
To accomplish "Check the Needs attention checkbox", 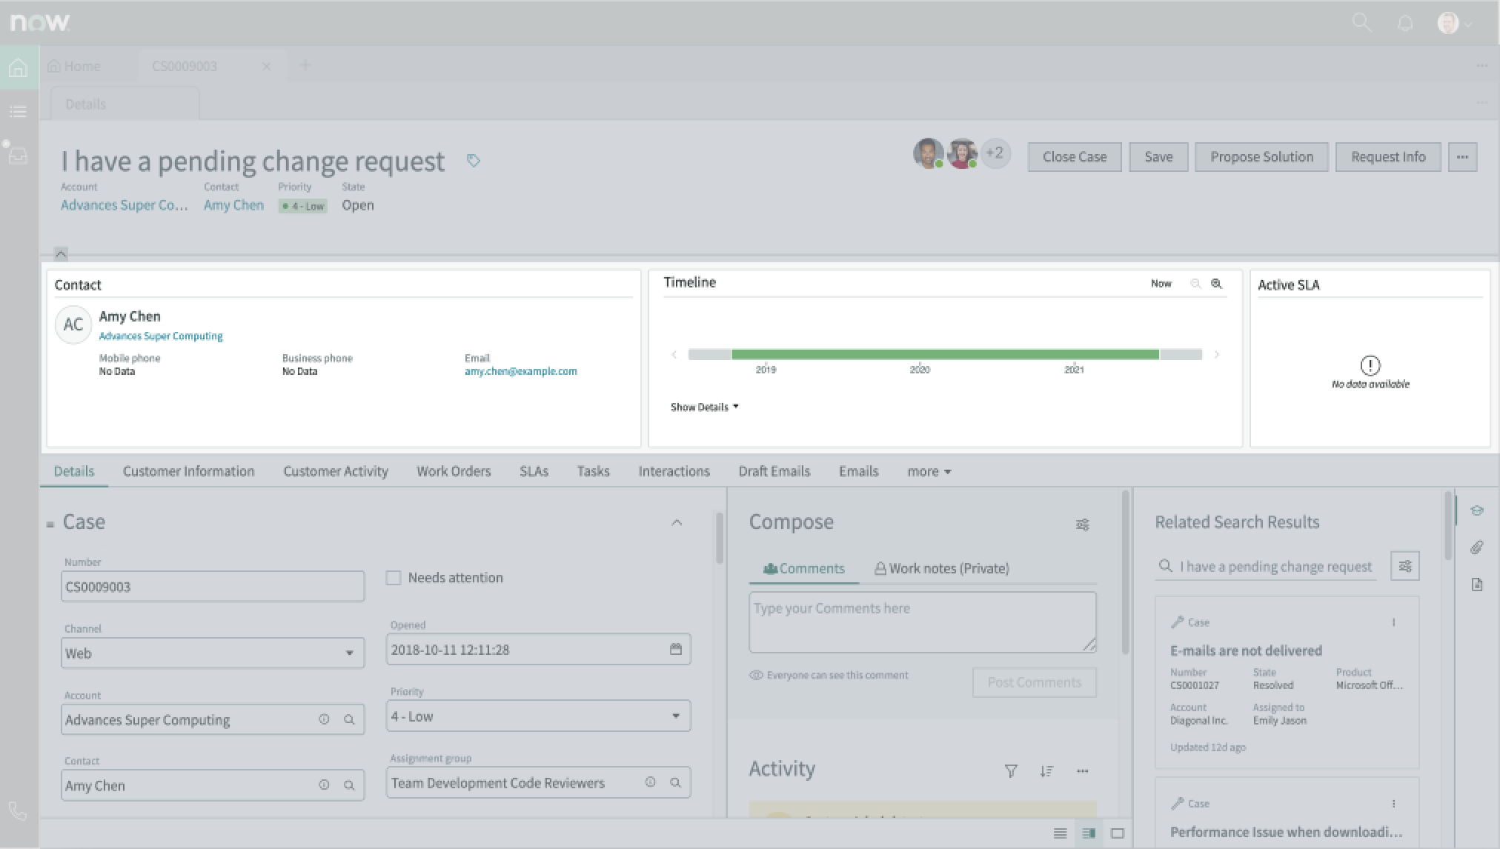I will point(393,577).
